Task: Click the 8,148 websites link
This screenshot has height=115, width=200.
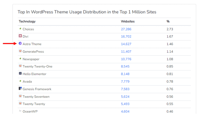Action: [125, 74]
